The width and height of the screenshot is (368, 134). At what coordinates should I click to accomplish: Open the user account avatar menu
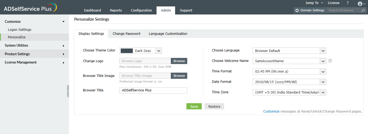pos(360,3)
